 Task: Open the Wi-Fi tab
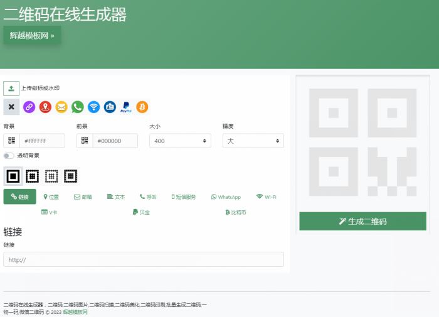click(x=267, y=197)
